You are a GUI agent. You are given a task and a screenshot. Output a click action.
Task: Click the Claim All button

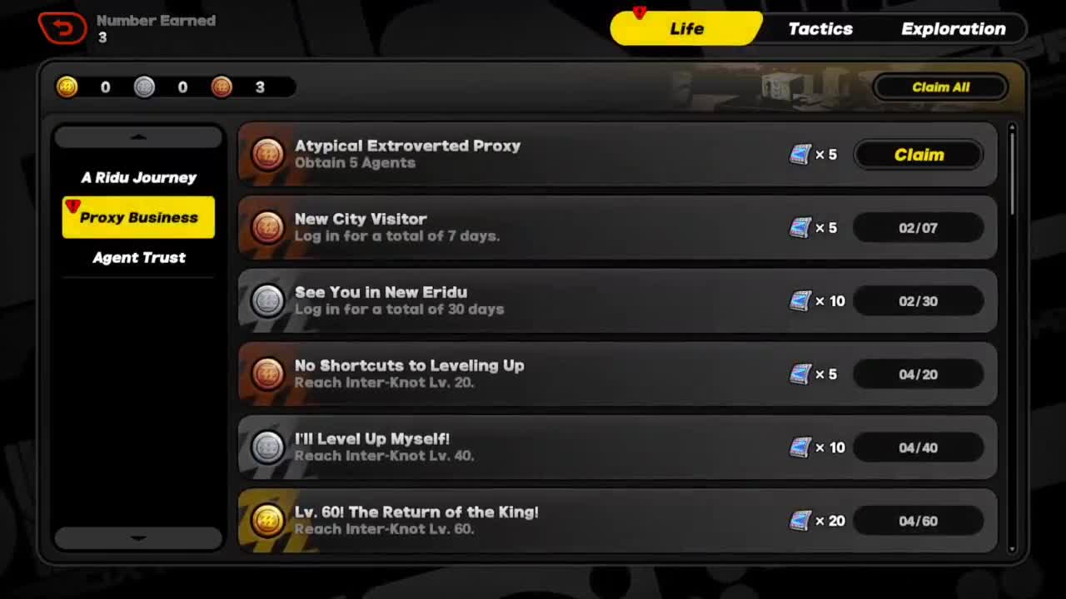940,87
